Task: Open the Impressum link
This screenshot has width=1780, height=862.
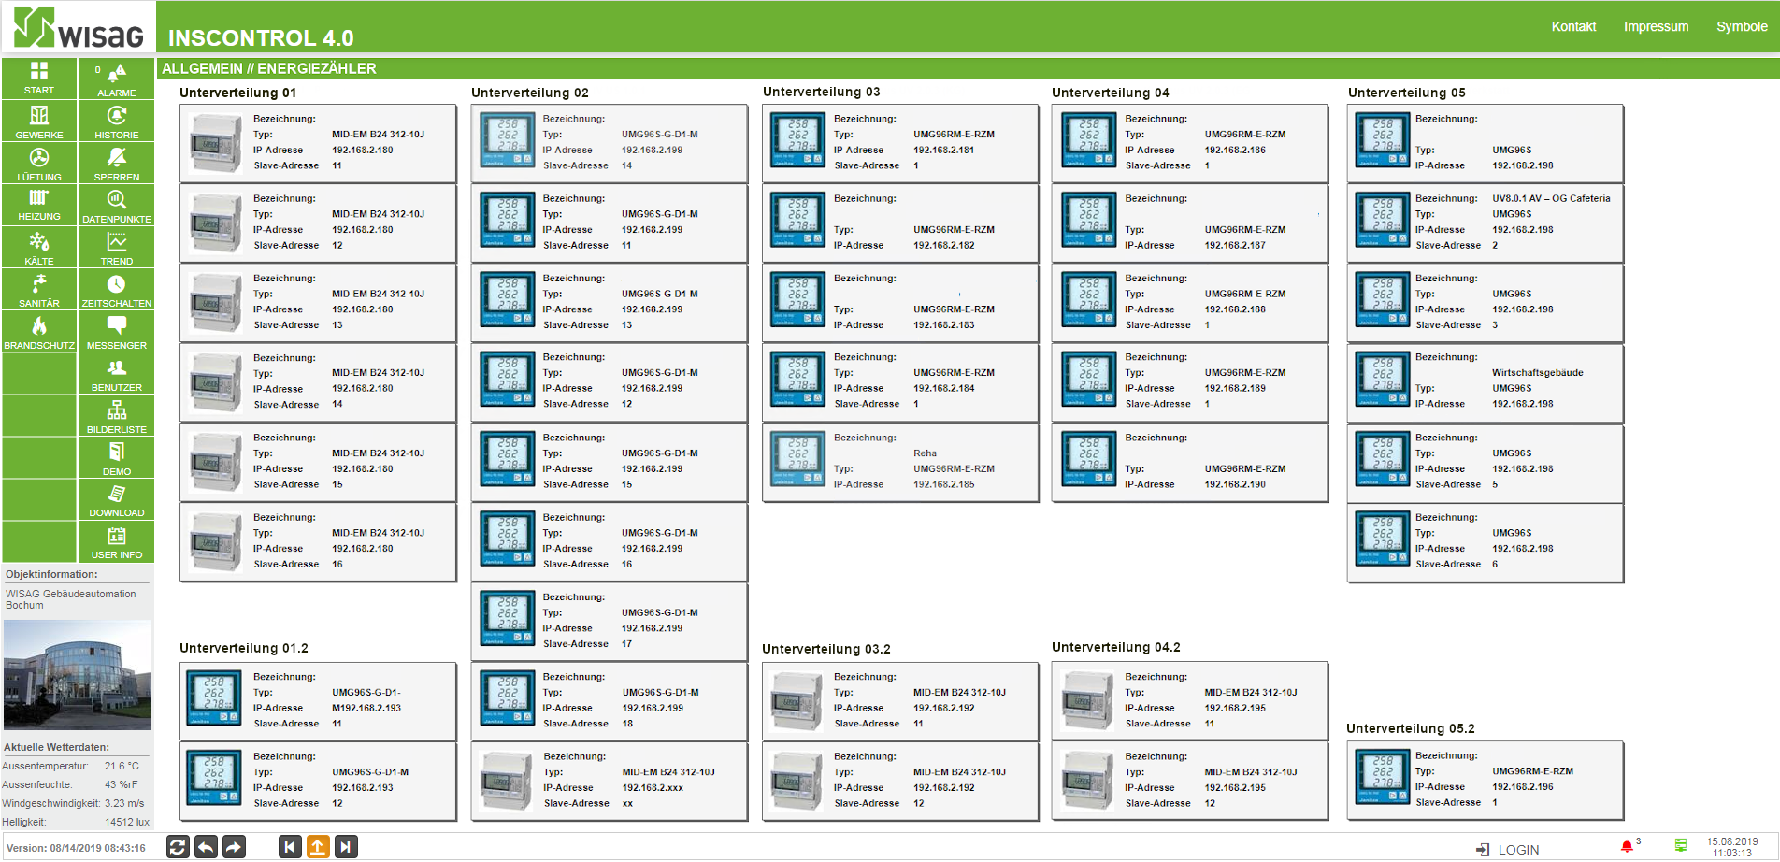Action: click(1656, 26)
